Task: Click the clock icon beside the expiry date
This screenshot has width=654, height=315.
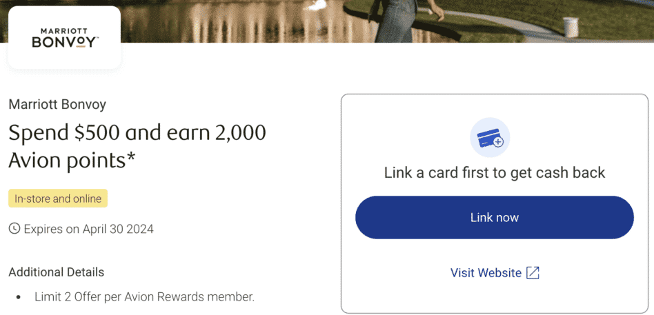Action: point(14,229)
